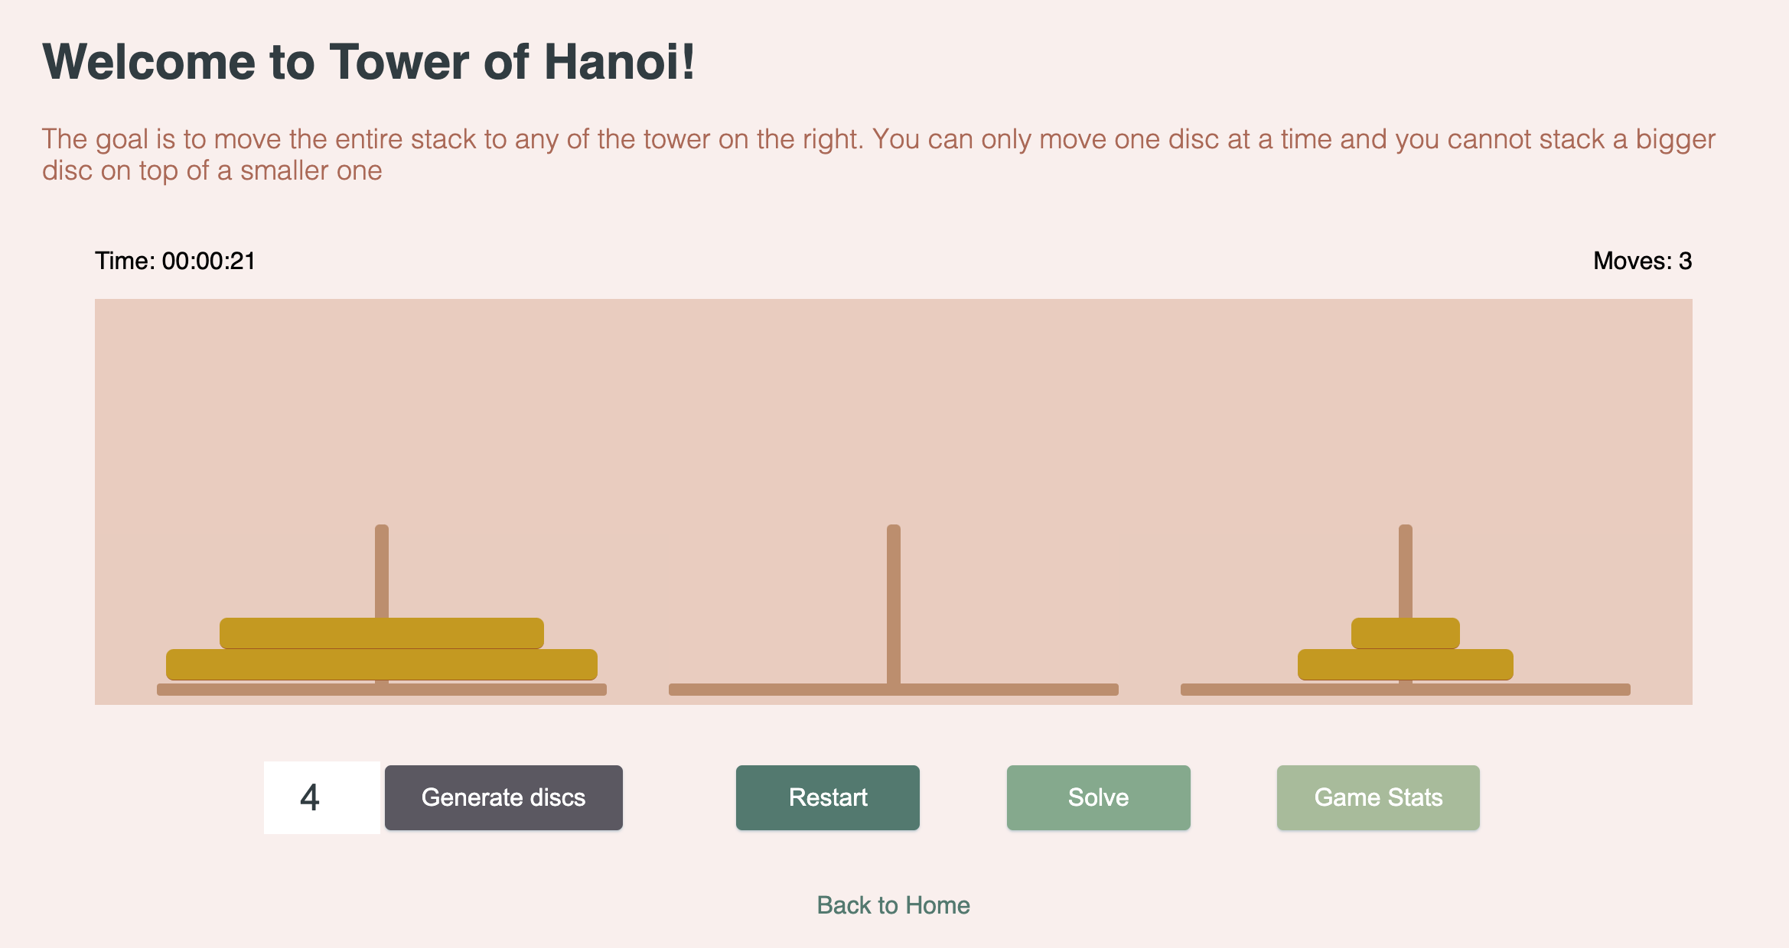The height and width of the screenshot is (948, 1789).
Task: Click the right tower peg above discs
Action: point(1406,571)
